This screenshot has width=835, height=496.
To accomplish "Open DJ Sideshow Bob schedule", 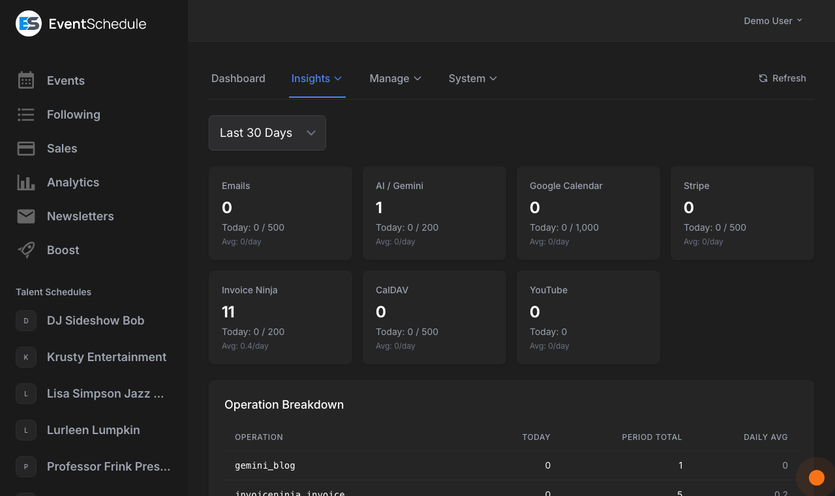I will [x=95, y=321].
